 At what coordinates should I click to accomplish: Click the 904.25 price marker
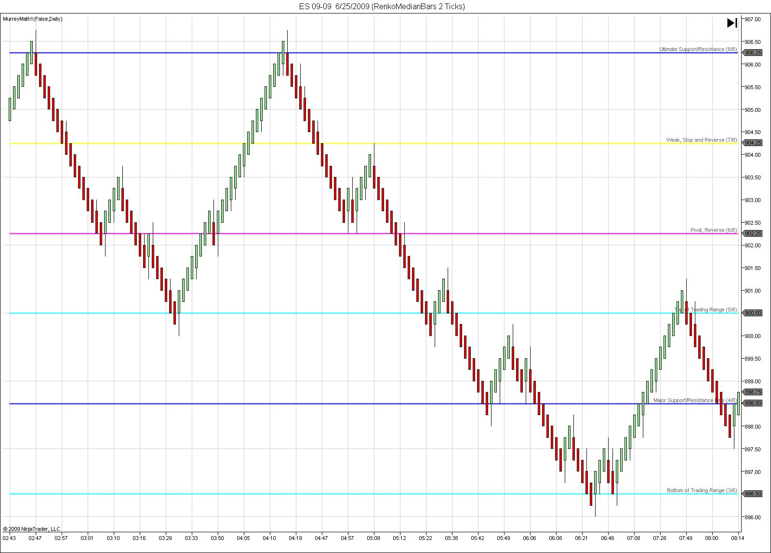(x=753, y=143)
